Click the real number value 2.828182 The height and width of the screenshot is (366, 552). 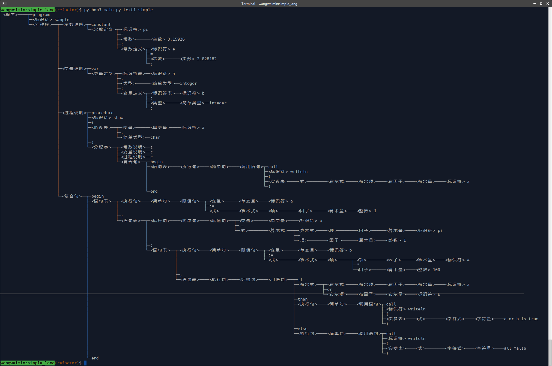pos(207,59)
